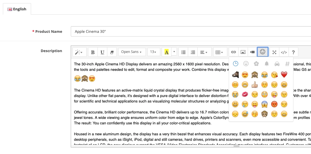Insert the winking tongue-out emoji

click(x=274, y=94)
